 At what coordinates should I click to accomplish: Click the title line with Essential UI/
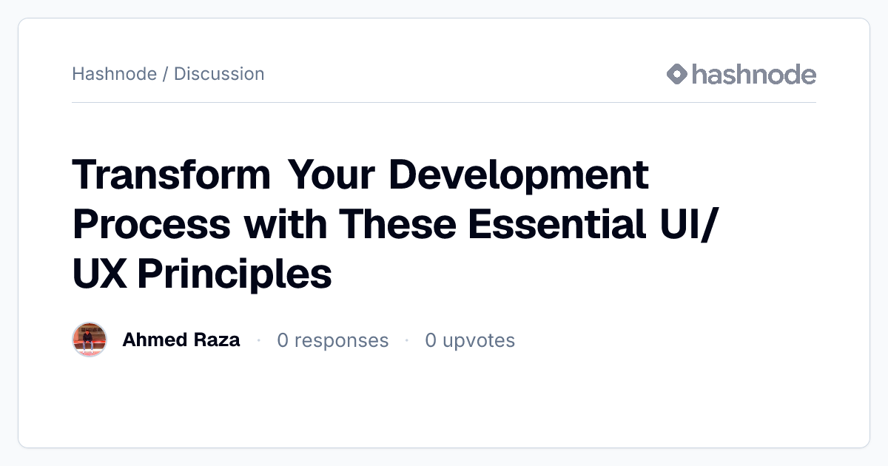(x=397, y=224)
